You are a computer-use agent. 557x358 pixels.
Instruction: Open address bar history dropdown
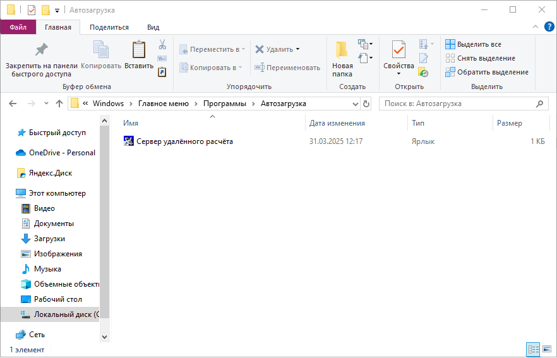point(355,104)
